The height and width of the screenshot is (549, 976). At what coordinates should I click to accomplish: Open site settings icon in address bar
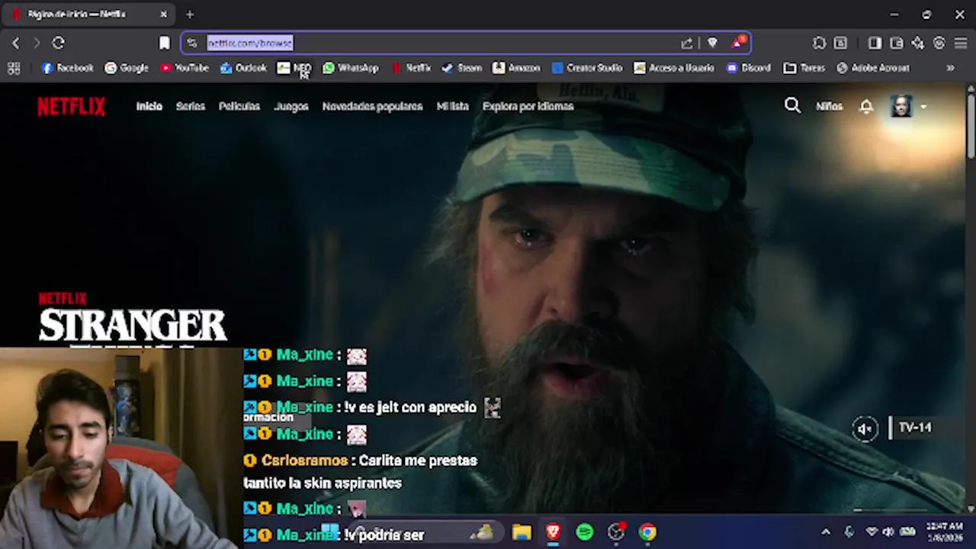(192, 43)
